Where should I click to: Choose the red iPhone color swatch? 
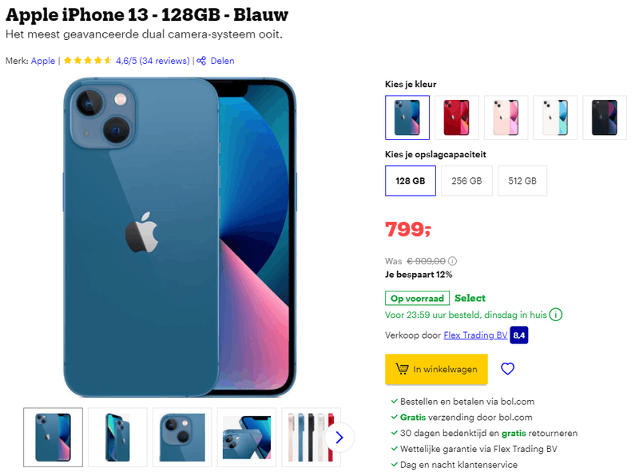point(456,117)
